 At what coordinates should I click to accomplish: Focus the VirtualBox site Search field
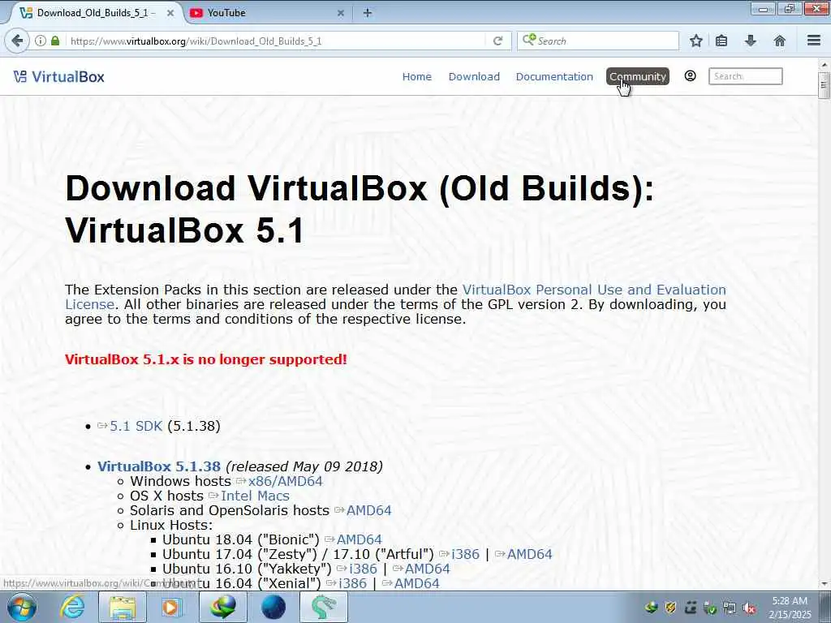point(745,75)
